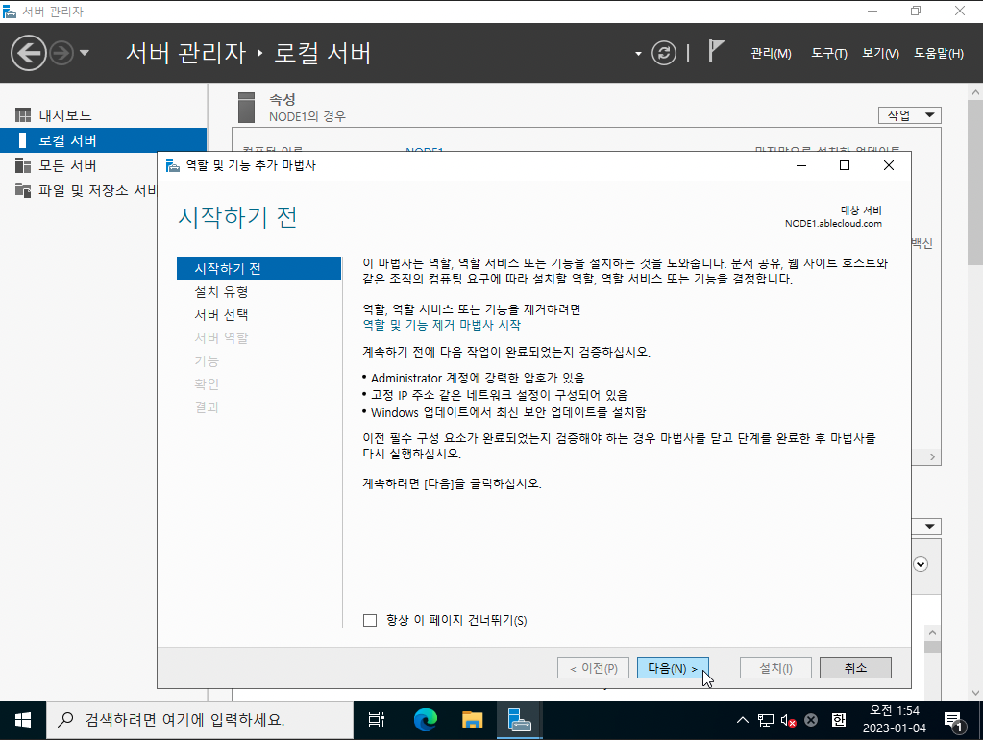983x740 pixels.
Task: Open Task View from taskbar
Action: pos(376,720)
